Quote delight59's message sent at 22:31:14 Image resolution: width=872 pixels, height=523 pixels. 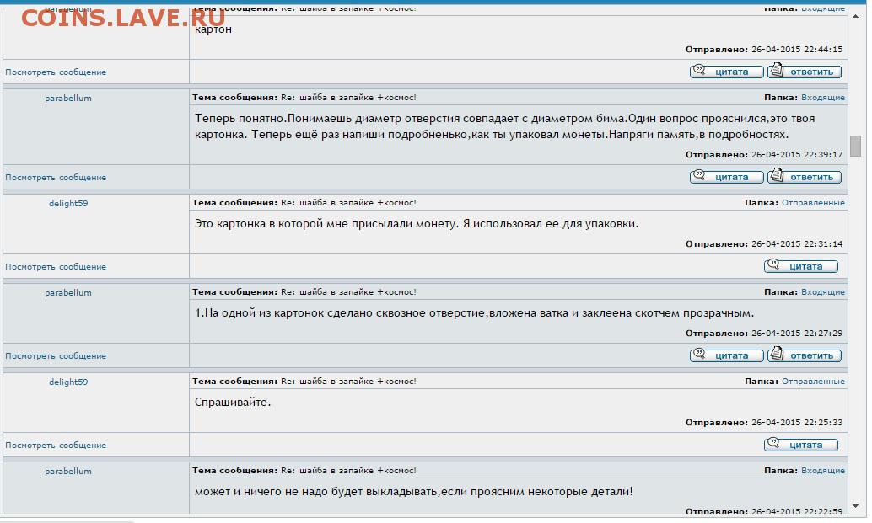pos(800,266)
